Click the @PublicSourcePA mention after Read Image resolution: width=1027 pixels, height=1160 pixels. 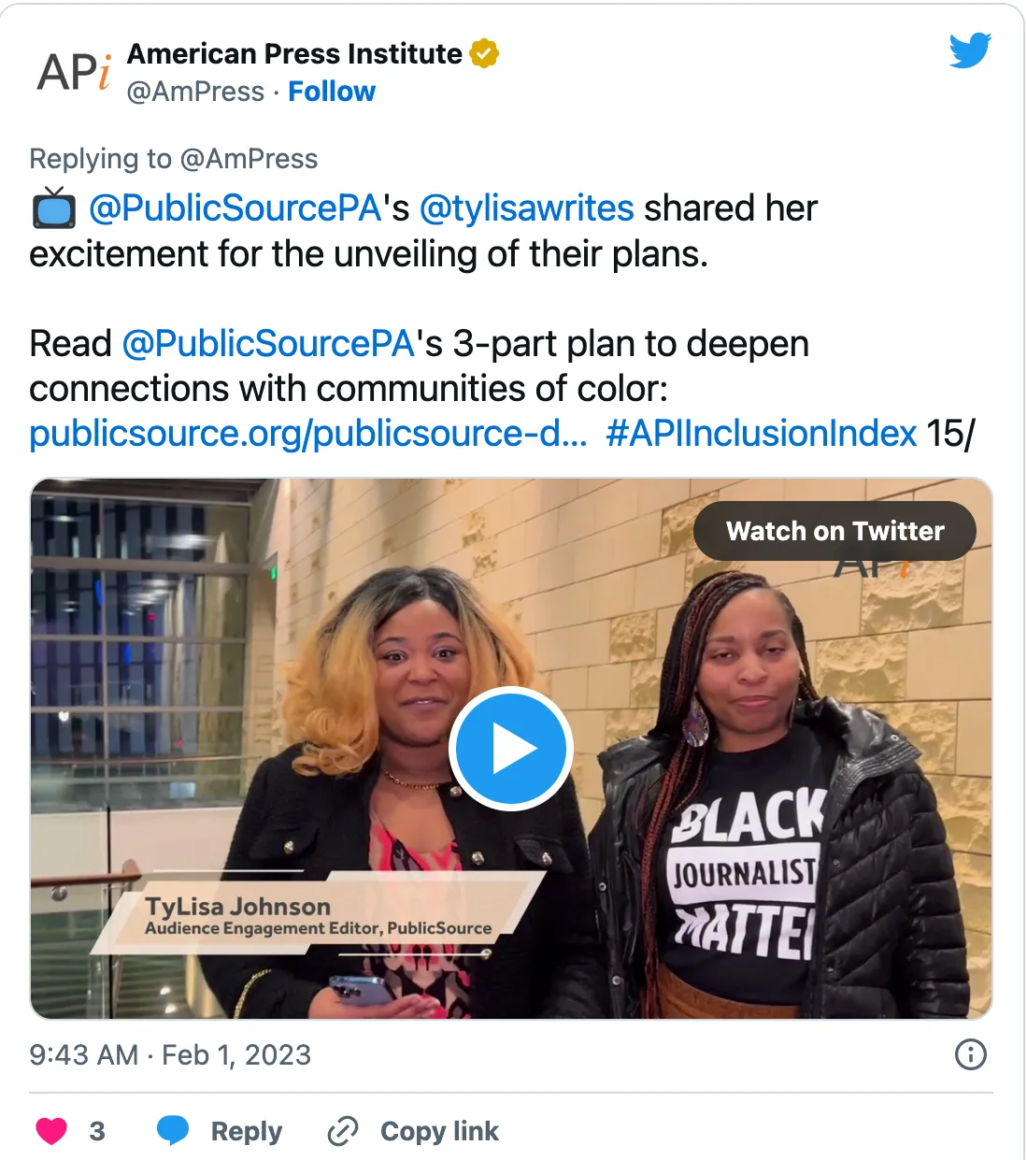tap(268, 344)
